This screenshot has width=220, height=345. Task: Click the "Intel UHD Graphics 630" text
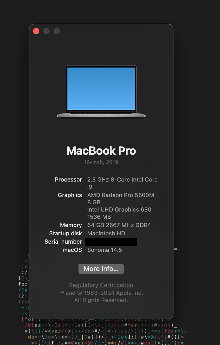(119, 209)
